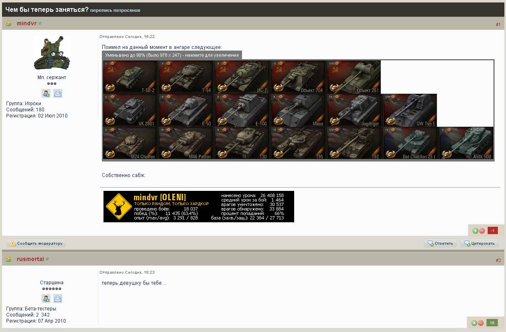Image resolution: width=506 pixels, height=332 pixels.
Task: Click the AMX 50B tank tile
Action: [467, 144]
